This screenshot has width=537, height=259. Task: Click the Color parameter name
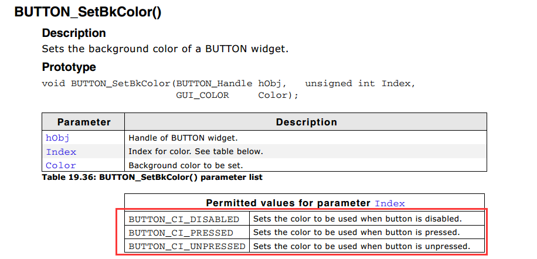pyautogui.click(x=60, y=165)
